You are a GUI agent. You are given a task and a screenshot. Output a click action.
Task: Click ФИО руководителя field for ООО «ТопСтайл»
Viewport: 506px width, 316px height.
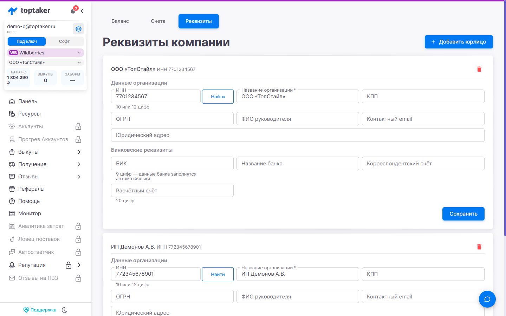[298, 119]
